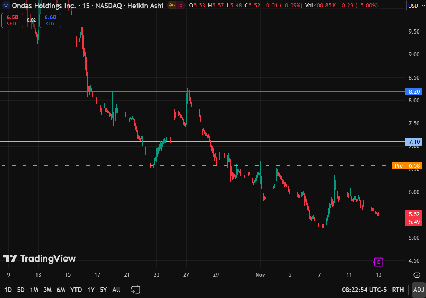The width and height of the screenshot is (426, 298).
Task: Click the 08:22:54 UTC-5 timezone clock
Action: coord(365,290)
